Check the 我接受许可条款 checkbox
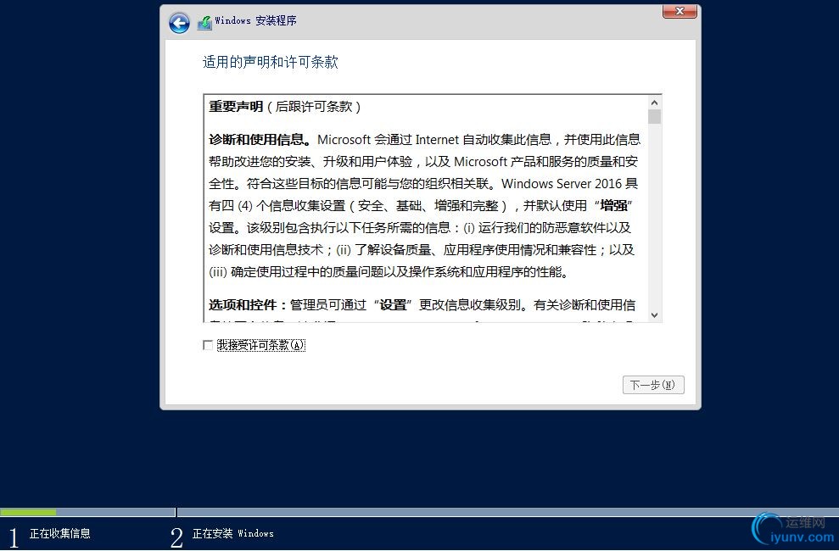This screenshot has height=551, width=839. click(x=208, y=345)
